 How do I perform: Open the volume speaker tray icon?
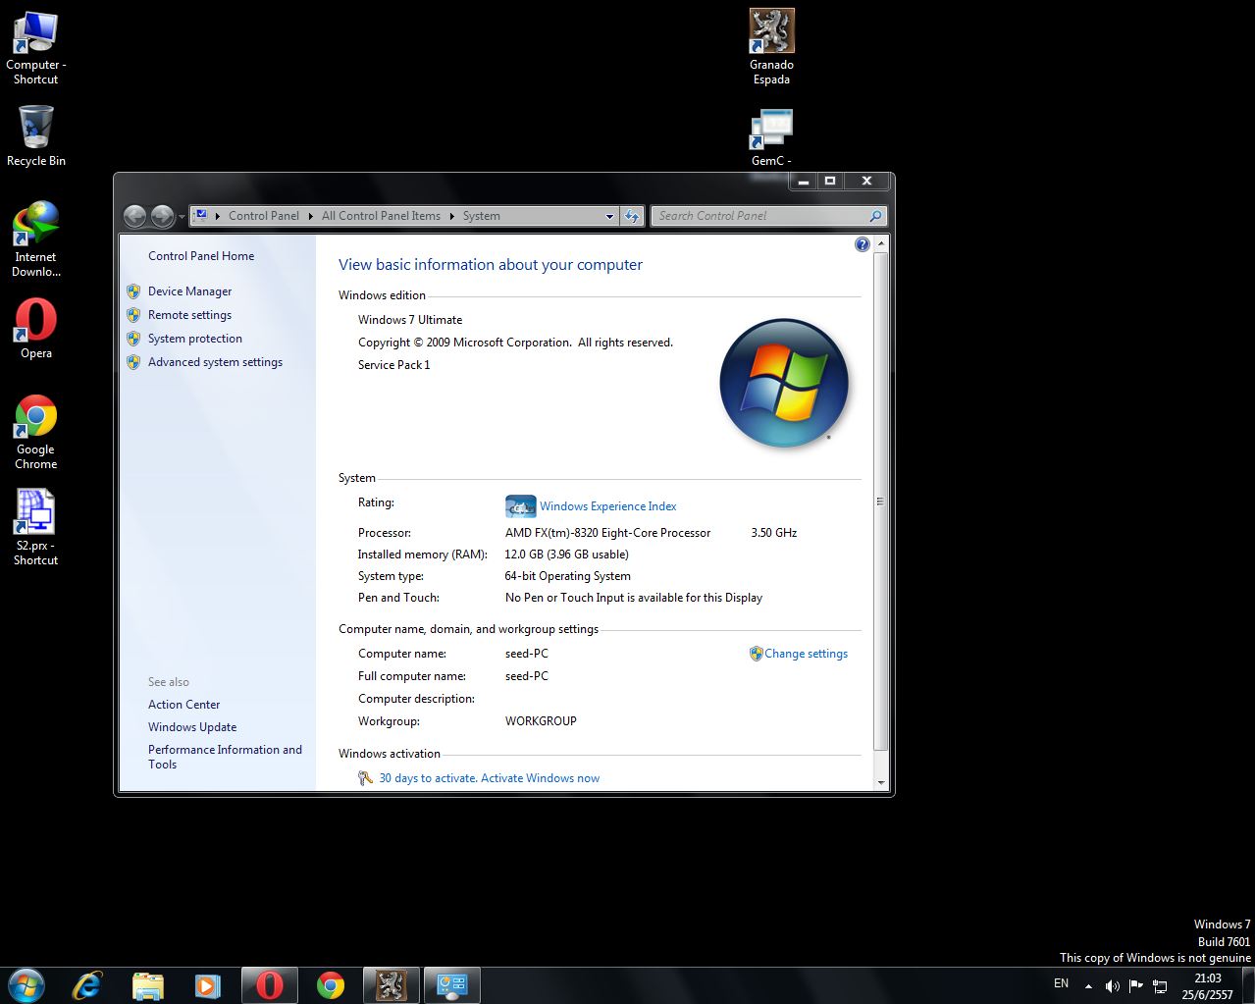[x=1112, y=985]
